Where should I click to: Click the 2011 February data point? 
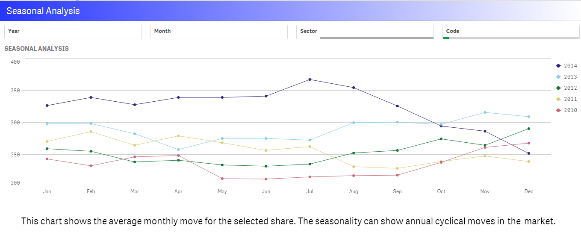91,132
